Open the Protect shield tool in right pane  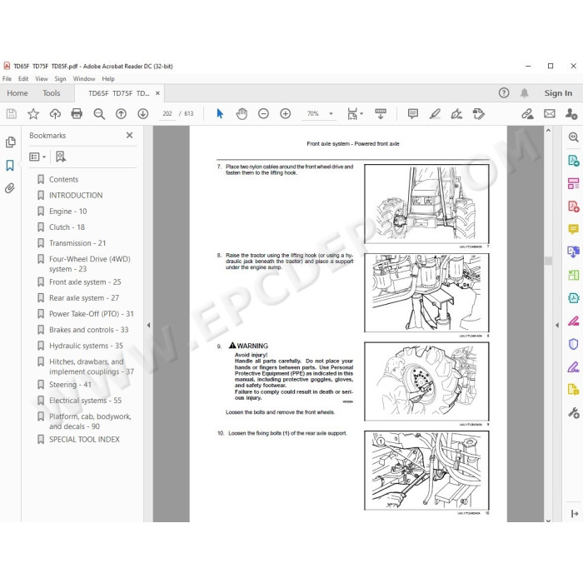click(573, 344)
